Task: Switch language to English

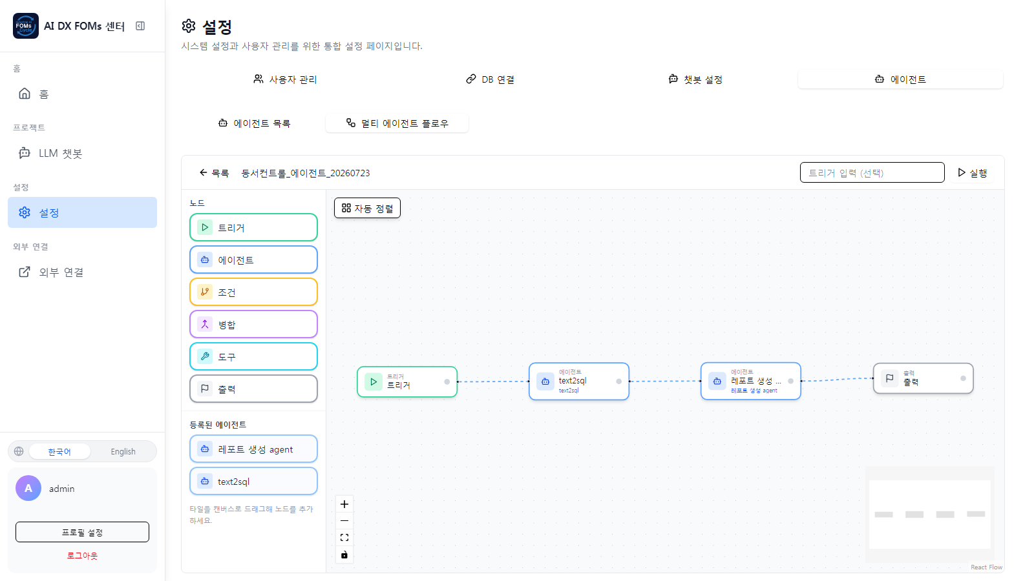Action: [x=123, y=452]
